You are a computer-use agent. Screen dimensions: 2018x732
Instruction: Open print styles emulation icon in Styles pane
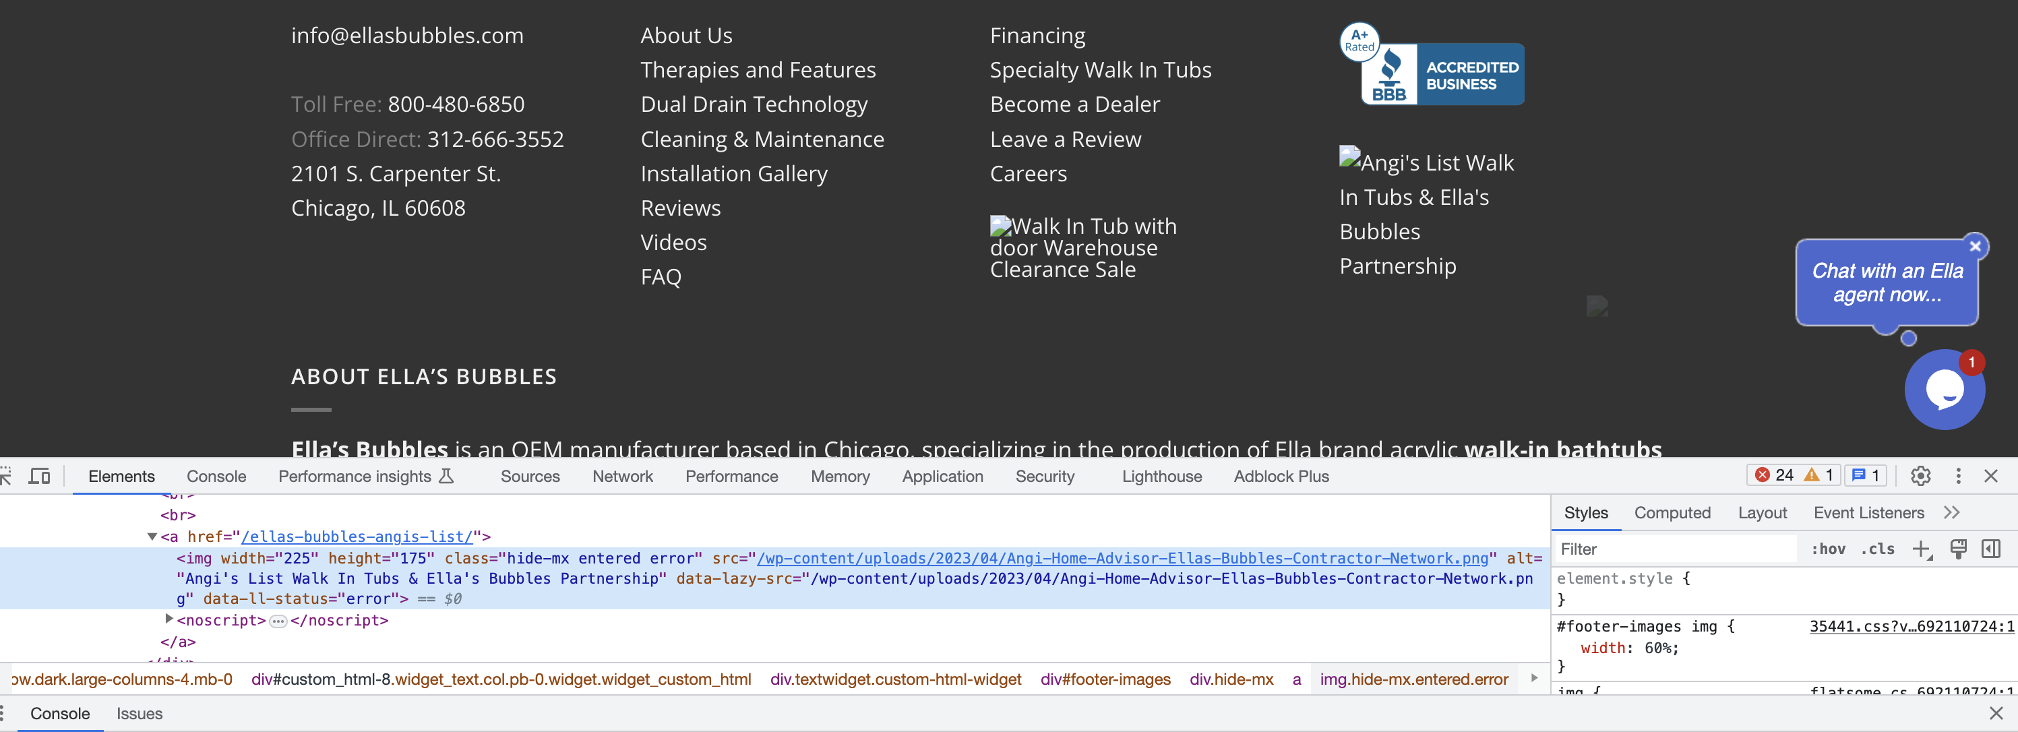pyautogui.click(x=1959, y=549)
